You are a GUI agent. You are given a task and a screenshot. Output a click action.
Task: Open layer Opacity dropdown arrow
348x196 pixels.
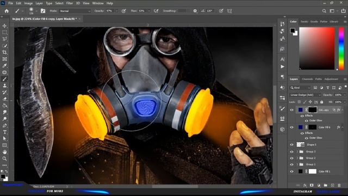click(x=345, y=95)
